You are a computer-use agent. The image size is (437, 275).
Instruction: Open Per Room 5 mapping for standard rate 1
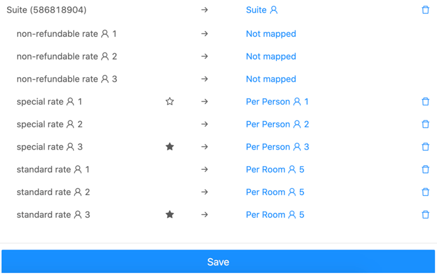(275, 169)
